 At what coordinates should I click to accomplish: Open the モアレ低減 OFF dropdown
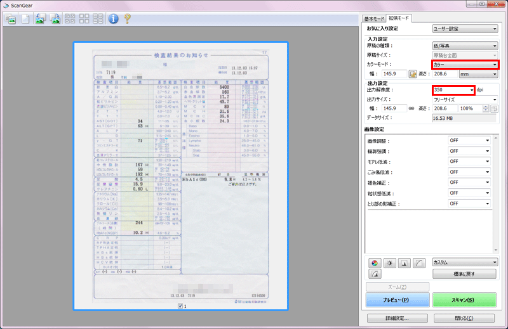[x=469, y=162]
